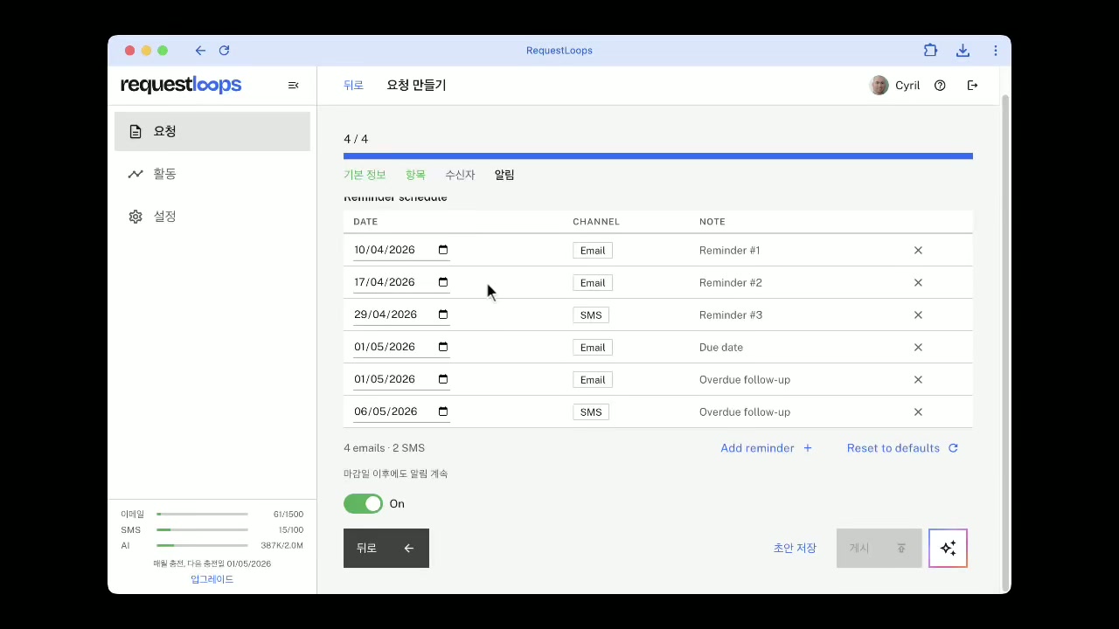
Task: Switch to the 기본 정보 step tab
Action: pyautogui.click(x=365, y=175)
